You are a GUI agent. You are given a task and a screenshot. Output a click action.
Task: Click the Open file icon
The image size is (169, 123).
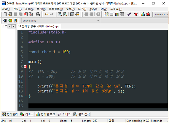pyautogui.click(x=10, y=14)
